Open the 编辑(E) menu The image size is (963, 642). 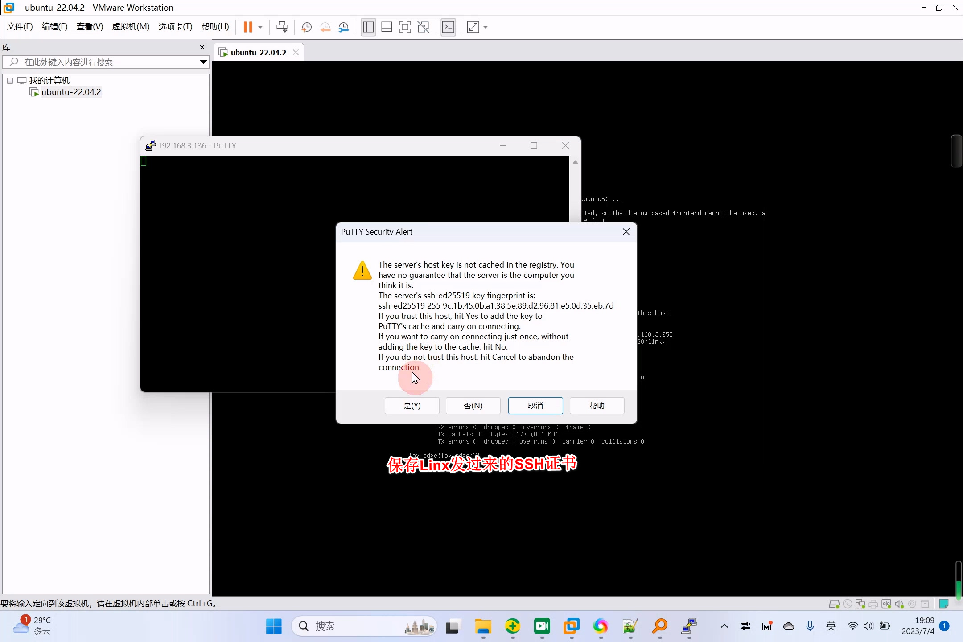coord(55,27)
